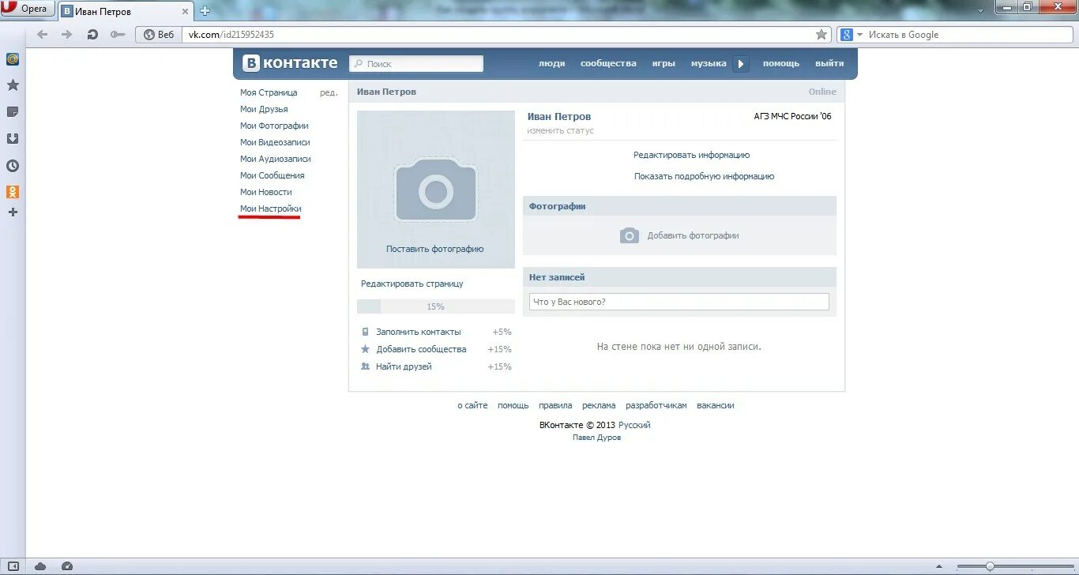Close the Иван Петров tab
Viewport: 1079px width, 575px height.
pos(185,11)
